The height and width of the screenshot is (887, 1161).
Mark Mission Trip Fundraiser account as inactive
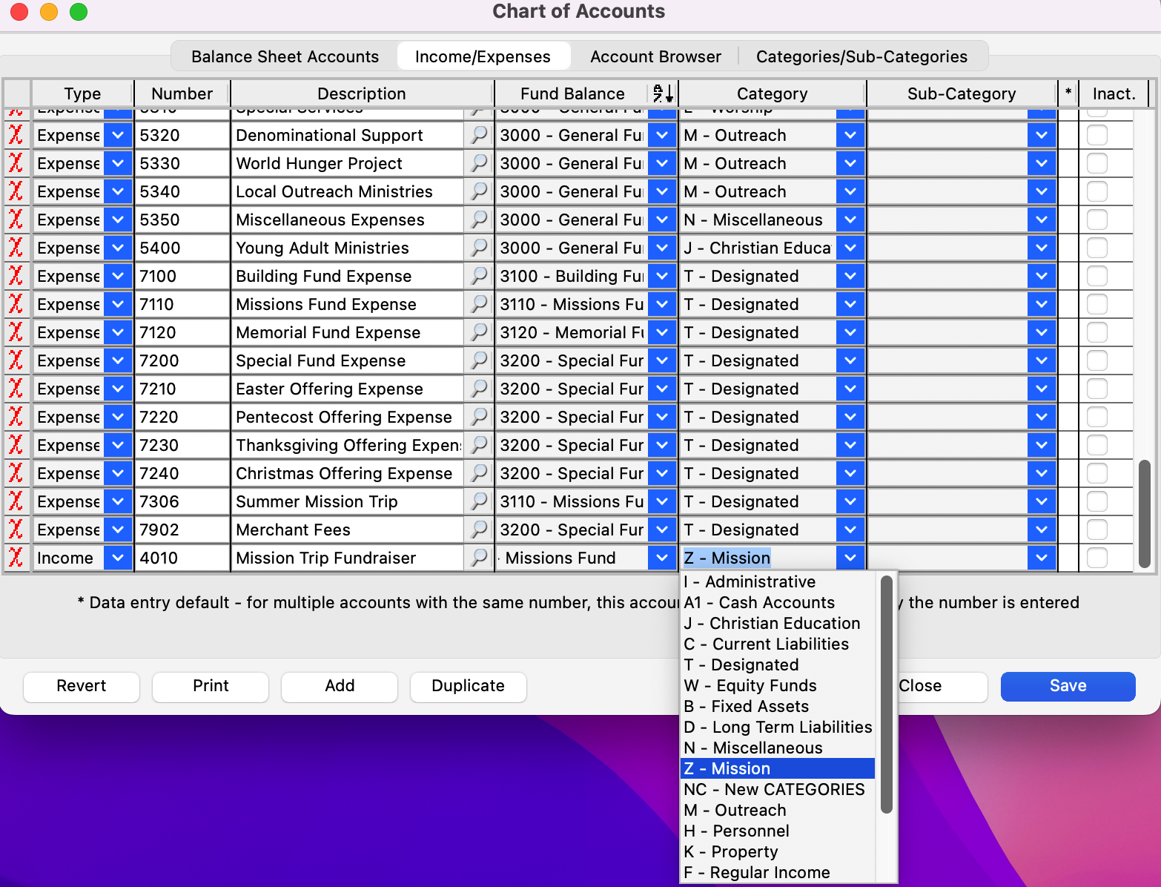pos(1096,558)
